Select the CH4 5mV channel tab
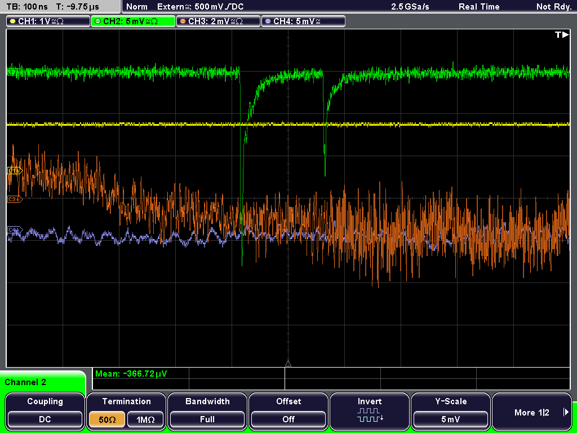577x433 pixels. pos(303,21)
